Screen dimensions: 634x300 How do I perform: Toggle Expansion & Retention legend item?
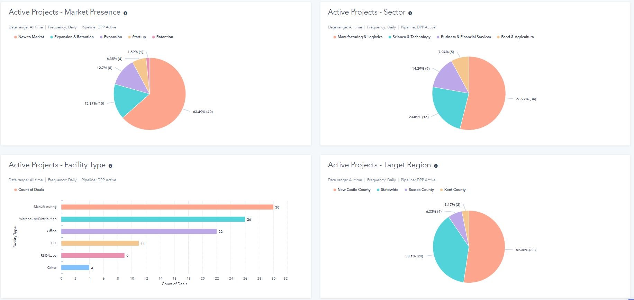[x=72, y=37]
